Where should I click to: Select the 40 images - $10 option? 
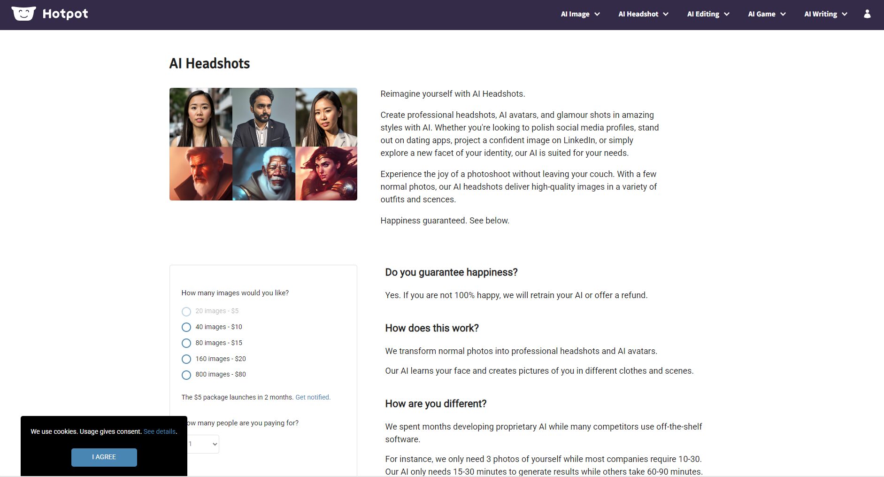pyautogui.click(x=186, y=327)
